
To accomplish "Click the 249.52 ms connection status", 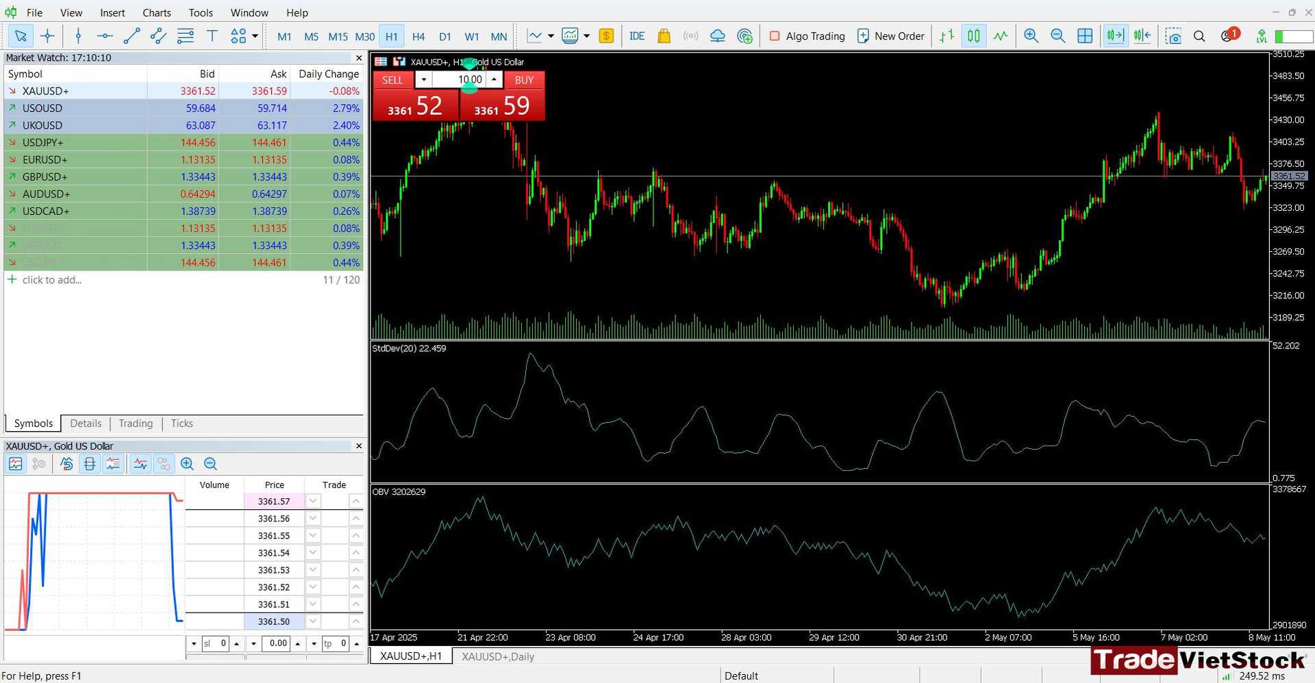I will tap(1262, 675).
